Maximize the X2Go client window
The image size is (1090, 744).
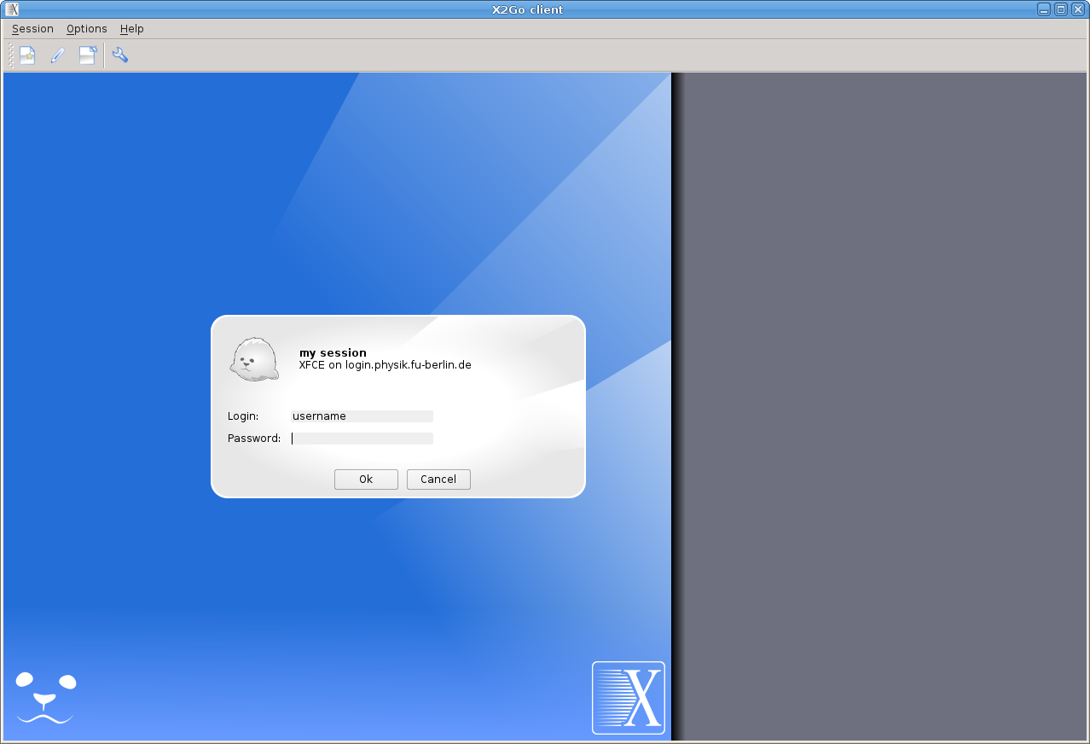[x=1061, y=9]
